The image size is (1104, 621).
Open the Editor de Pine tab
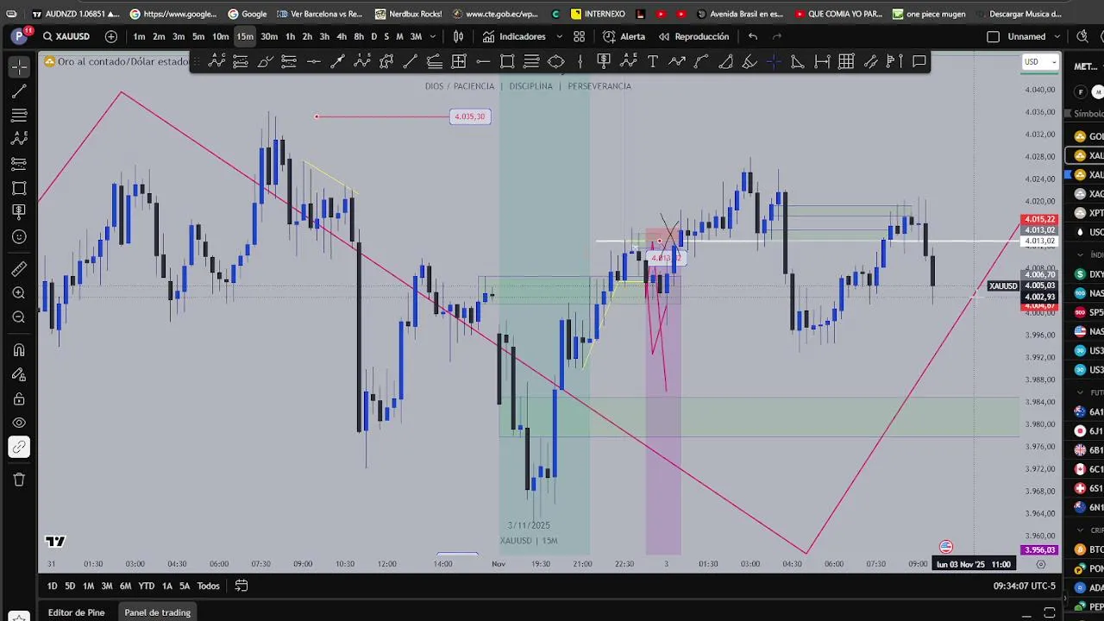76,612
